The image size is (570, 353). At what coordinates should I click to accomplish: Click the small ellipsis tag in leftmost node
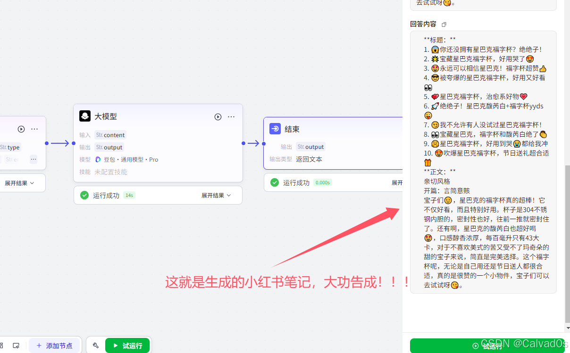[x=34, y=159]
